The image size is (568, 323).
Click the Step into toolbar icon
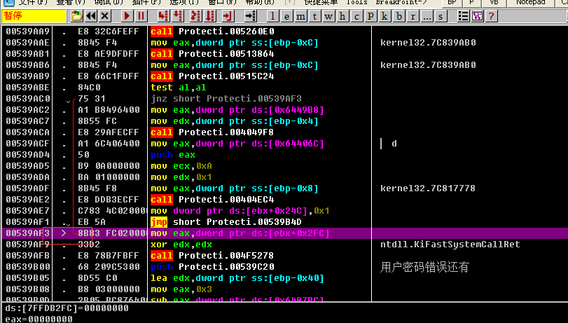[161, 15]
